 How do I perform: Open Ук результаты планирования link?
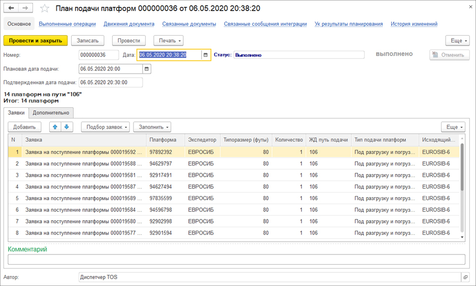click(x=349, y=24)
